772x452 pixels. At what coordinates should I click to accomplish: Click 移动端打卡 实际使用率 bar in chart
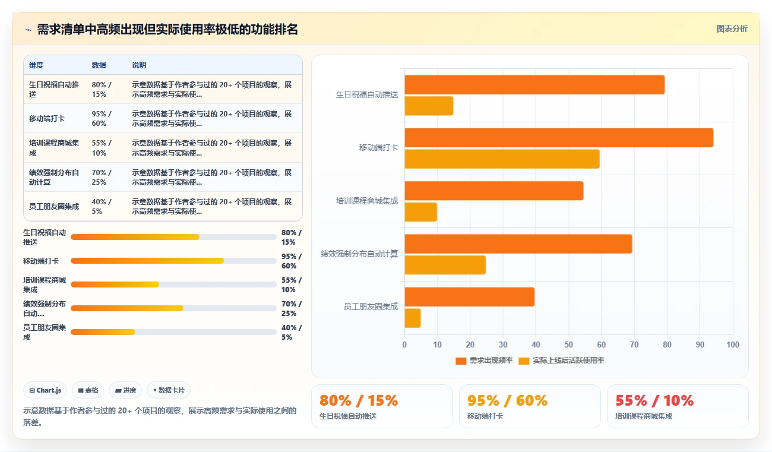[x=502, y=159]
